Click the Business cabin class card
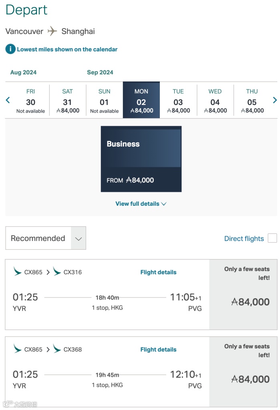The height and width of the screenshot is (410, 280). (x=141, y=159)
